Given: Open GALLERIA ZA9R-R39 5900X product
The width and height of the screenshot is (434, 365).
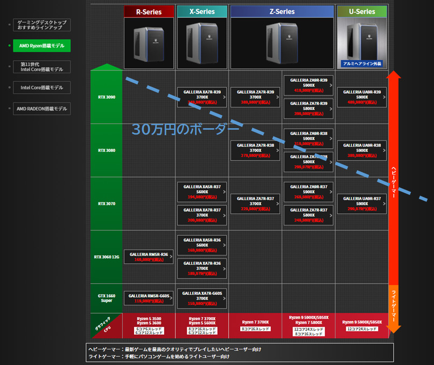Looking at the screenshot, I should pyautogui.click(x=309, y=85).
